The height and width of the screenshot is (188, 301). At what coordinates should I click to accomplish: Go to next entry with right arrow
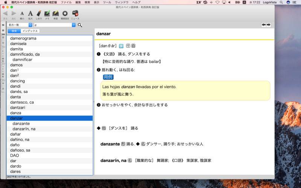[269, 25]
